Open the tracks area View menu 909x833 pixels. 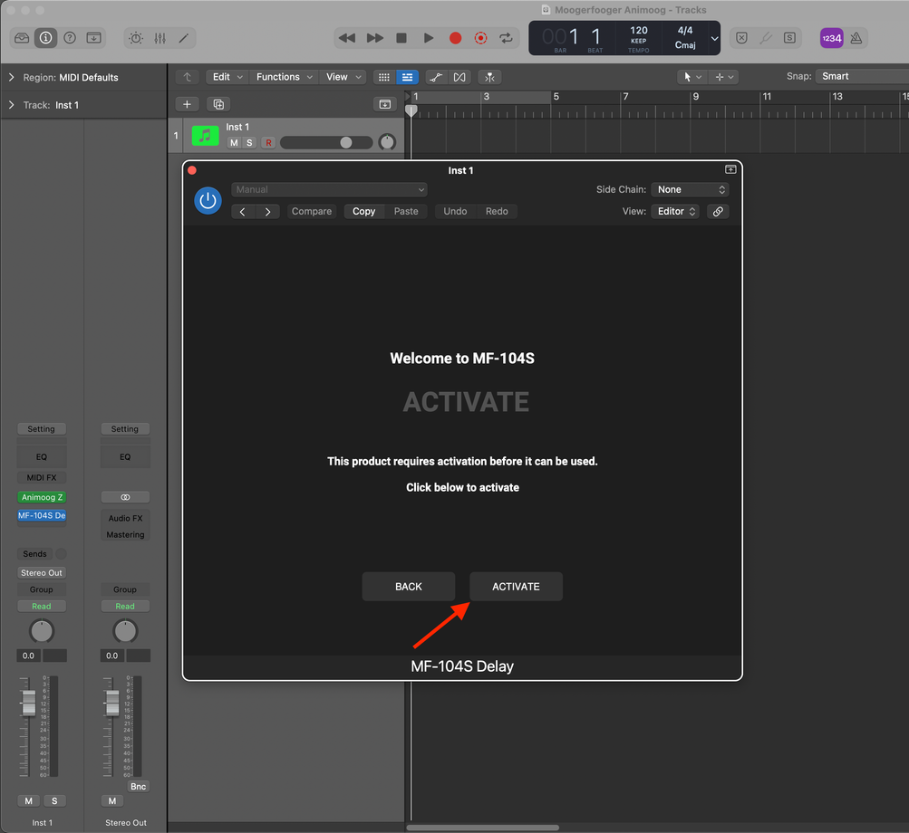click(343, 77)
